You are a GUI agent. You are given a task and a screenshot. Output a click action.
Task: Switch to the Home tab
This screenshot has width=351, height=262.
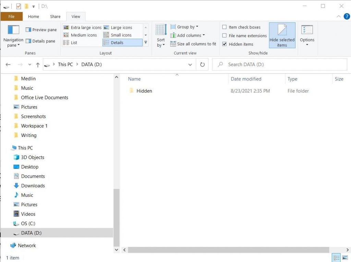(x=33, y=16)
